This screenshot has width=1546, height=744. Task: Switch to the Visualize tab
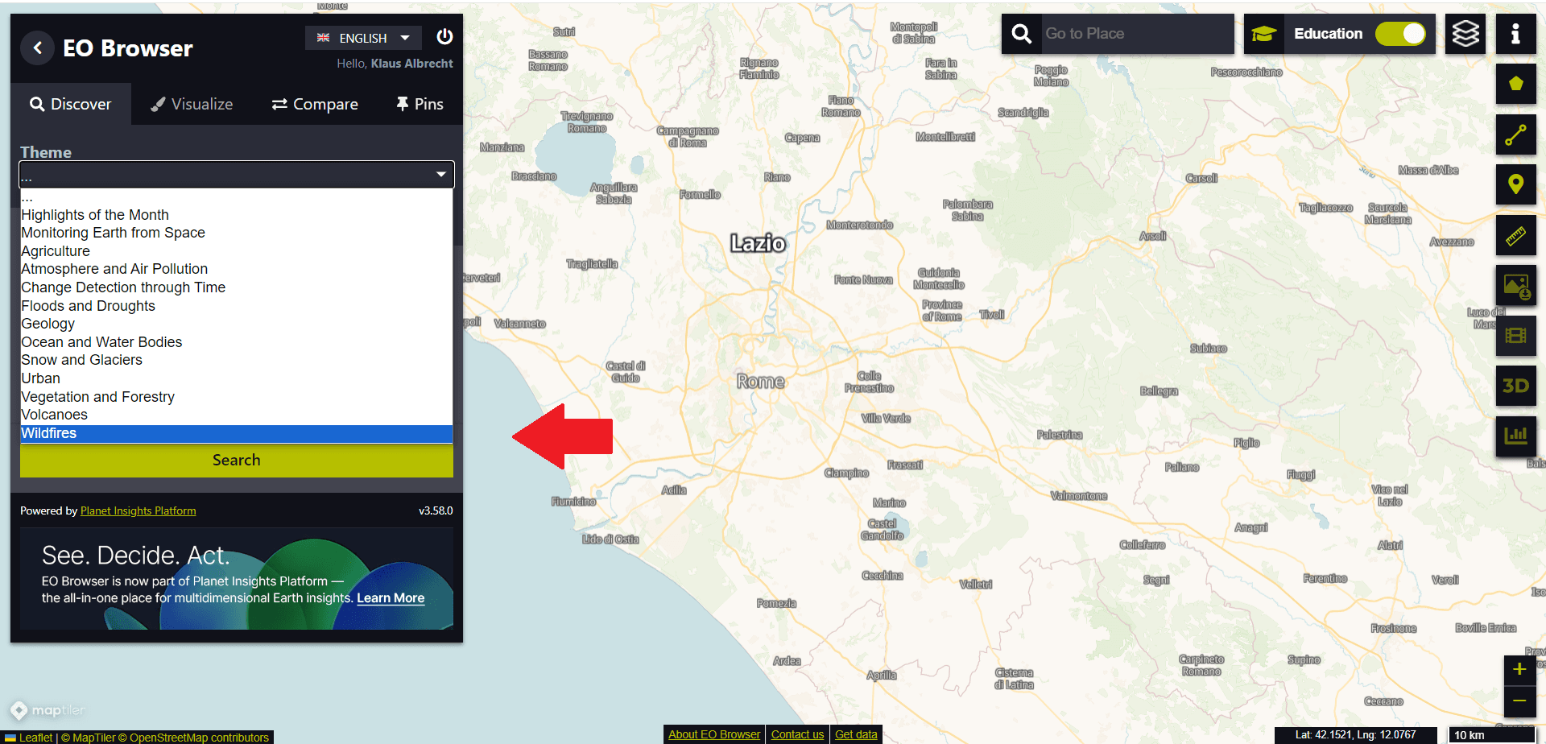click(192, 104)
